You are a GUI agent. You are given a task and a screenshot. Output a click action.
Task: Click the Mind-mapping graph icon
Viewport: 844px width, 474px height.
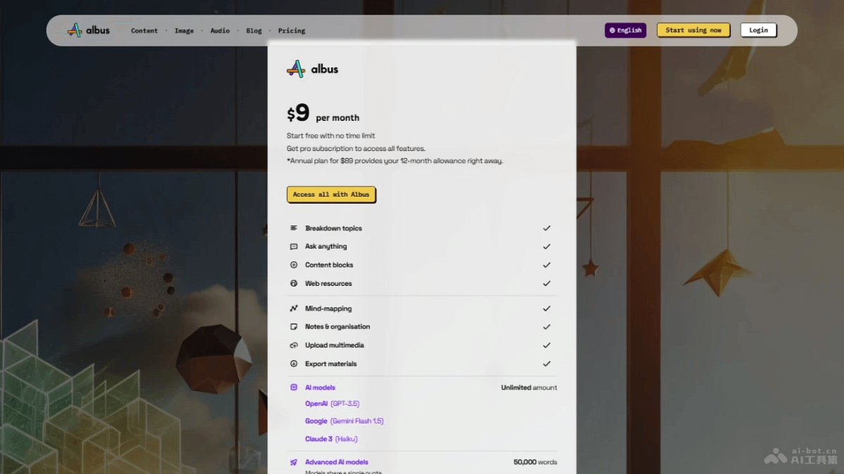pos(294,308)
